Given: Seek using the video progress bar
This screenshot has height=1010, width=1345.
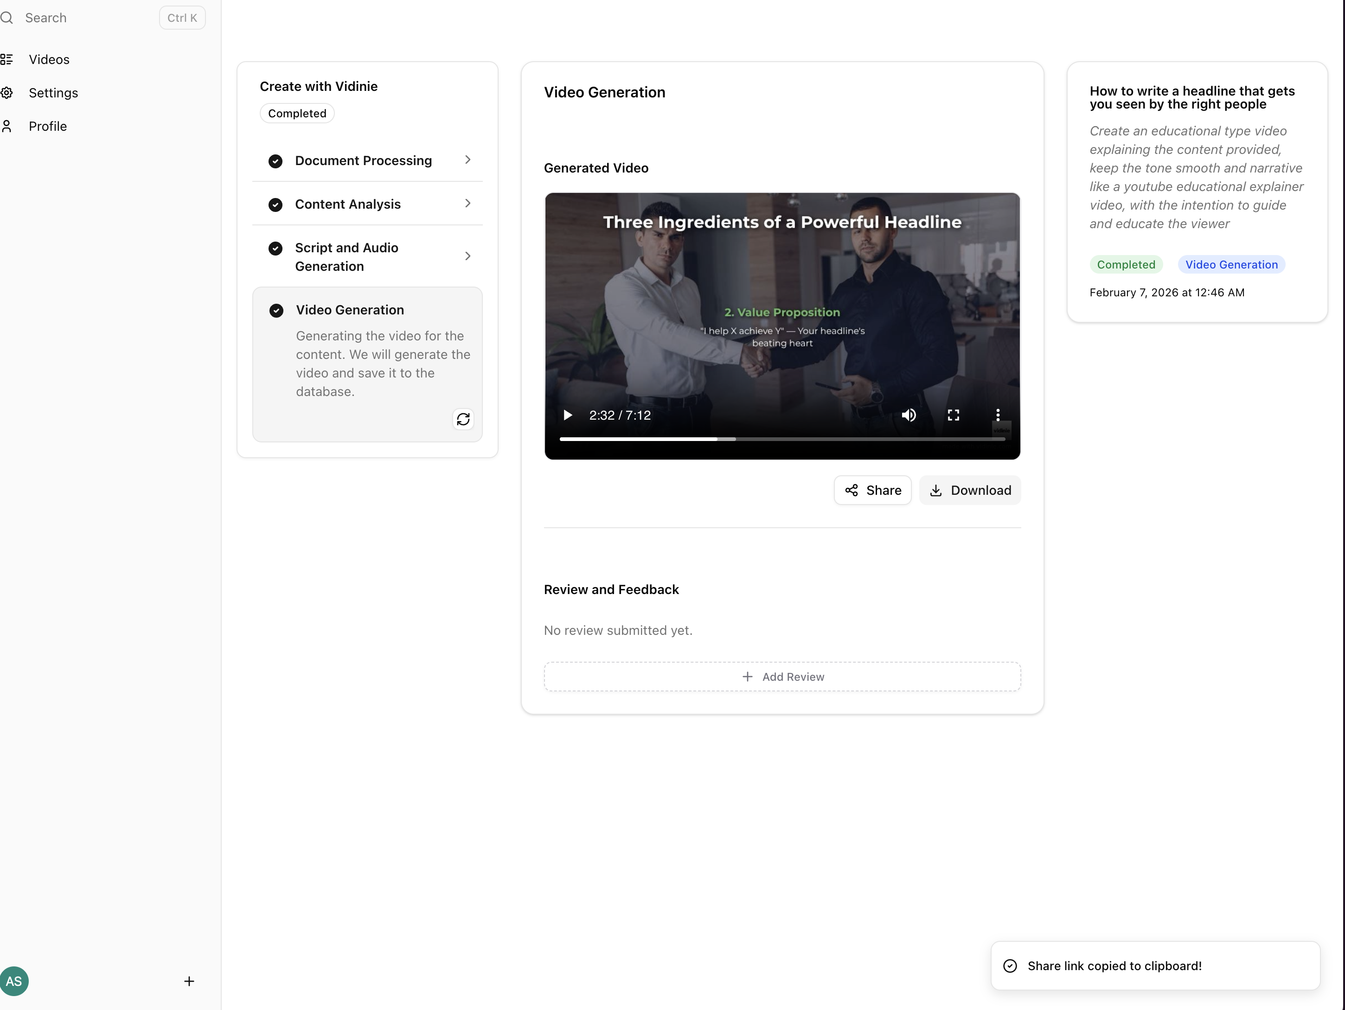Looking at the screenshot, I should click(x=782, y=438).
